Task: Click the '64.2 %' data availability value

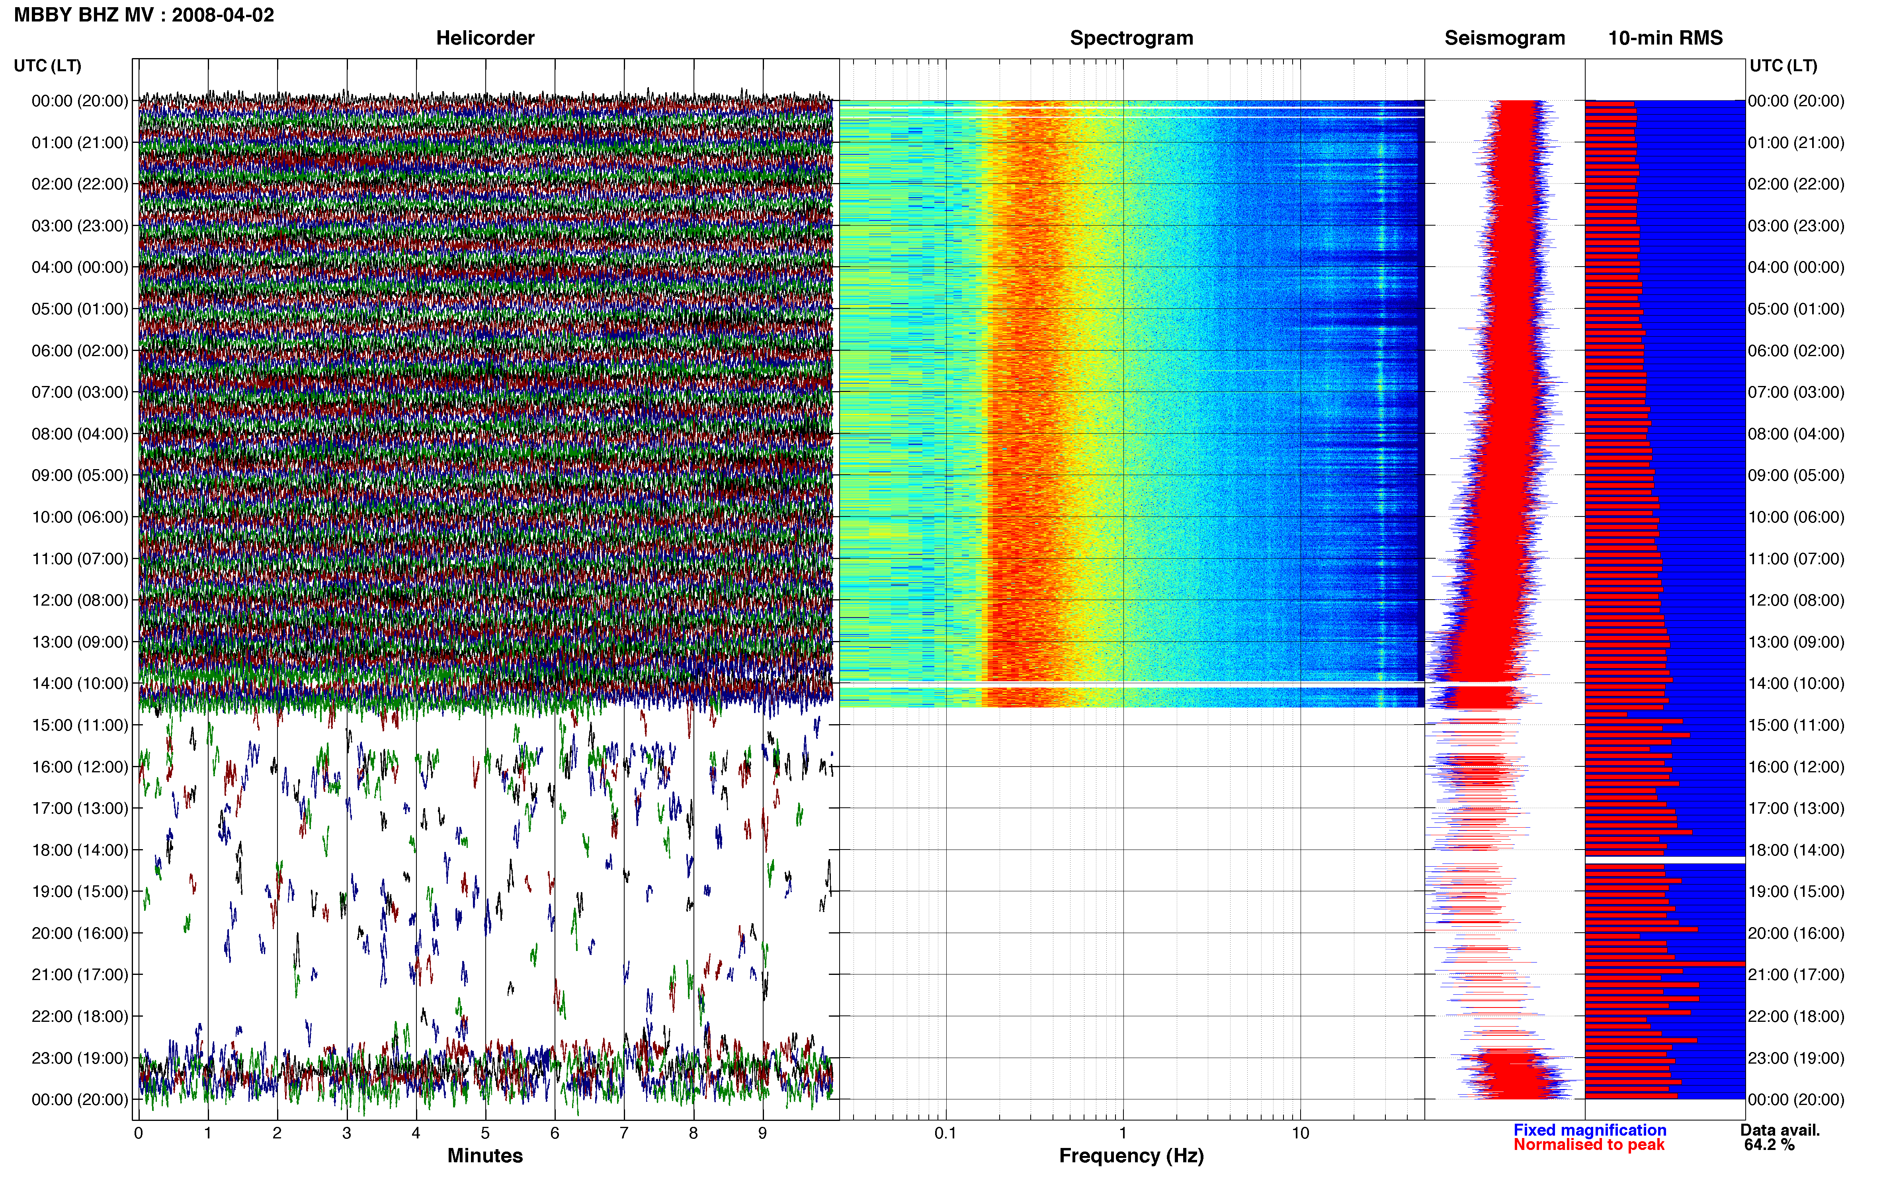Action: tap(1769, 1145)
